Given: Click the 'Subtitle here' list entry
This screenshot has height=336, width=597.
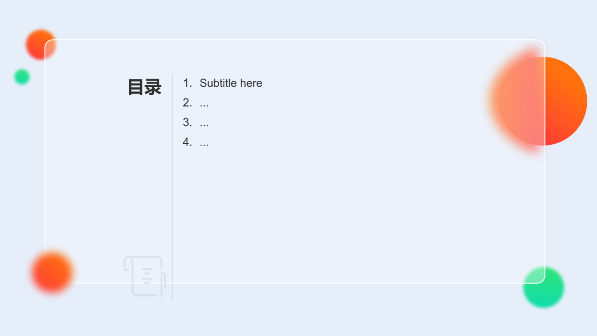Looking at the screenshot, I should 231,83.
